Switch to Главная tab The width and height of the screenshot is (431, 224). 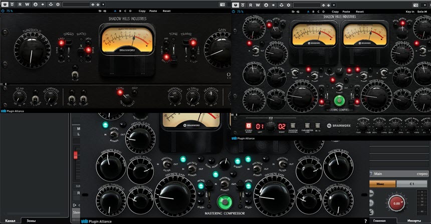coord(379,220)
